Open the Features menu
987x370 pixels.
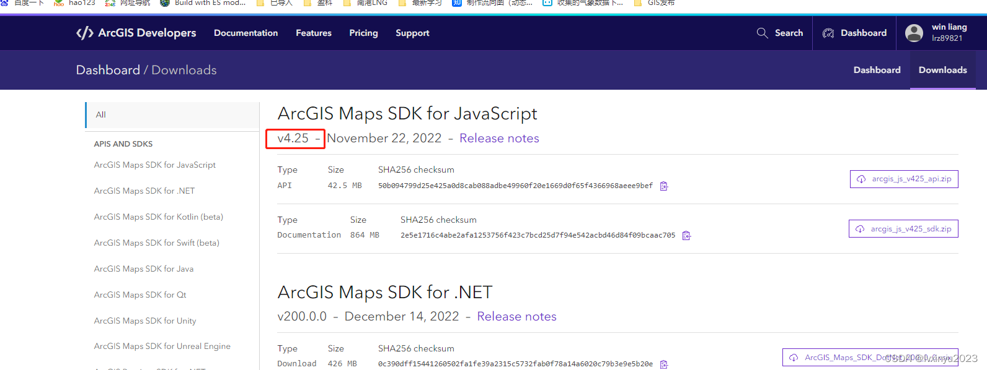(314, 33)
